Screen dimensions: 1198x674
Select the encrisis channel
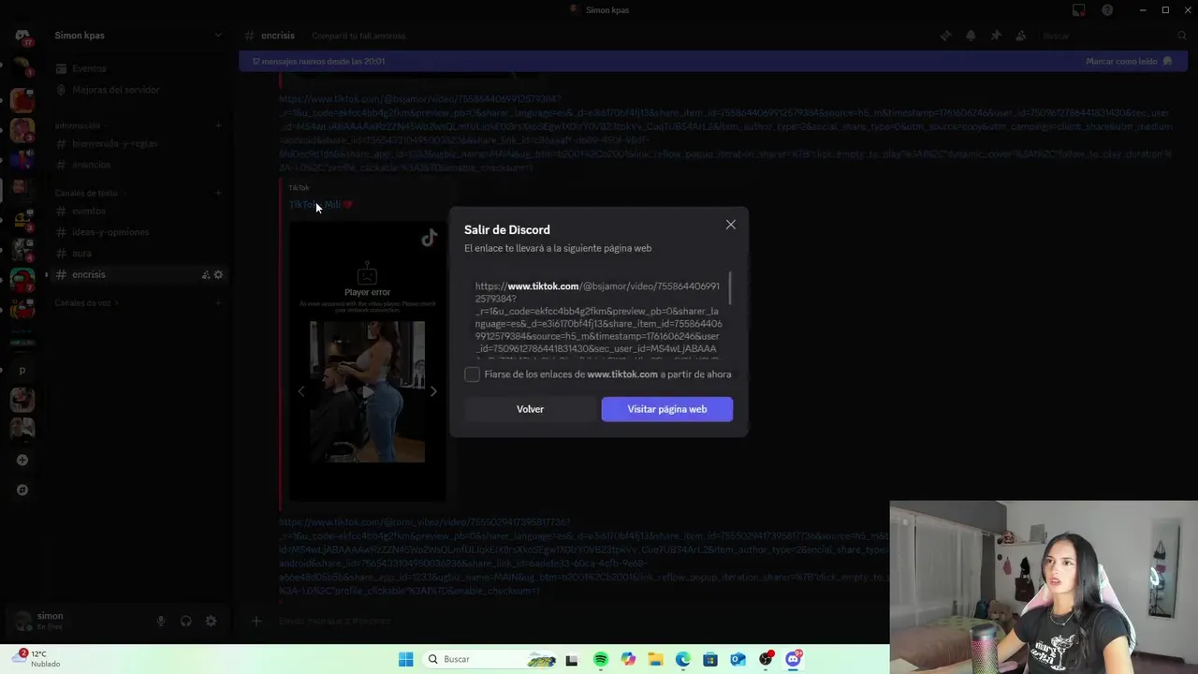[x=139, y=274]
